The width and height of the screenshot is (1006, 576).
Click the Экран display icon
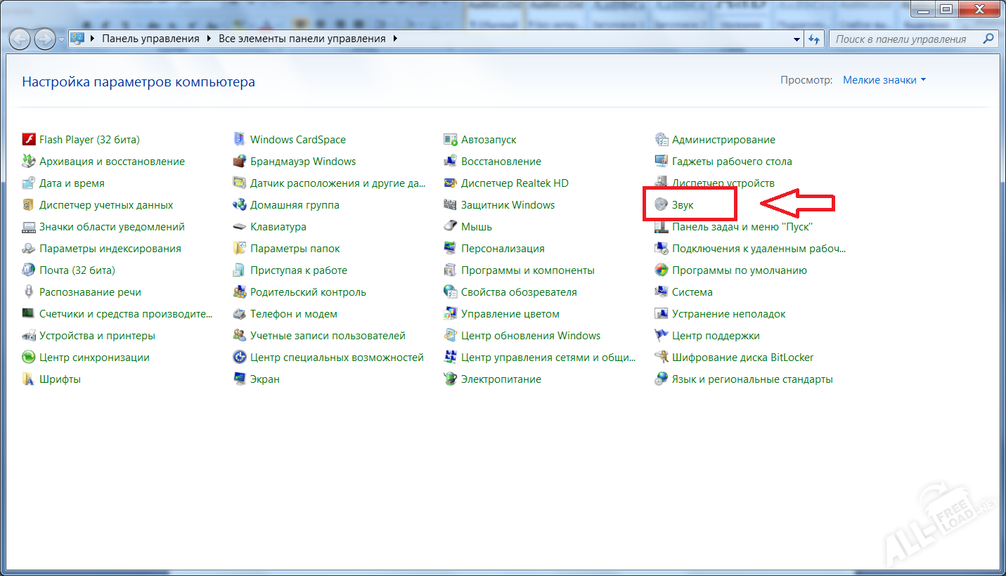(x=239, y=379)
